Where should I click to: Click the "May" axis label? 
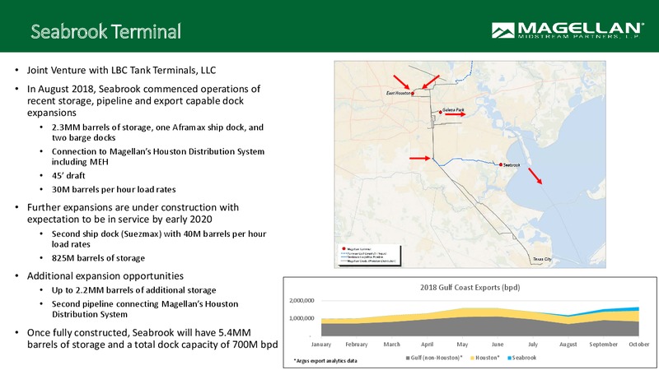462,344
